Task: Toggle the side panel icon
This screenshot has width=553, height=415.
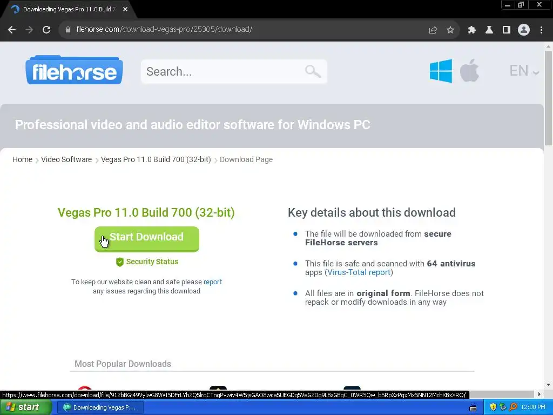Action: 507,30
